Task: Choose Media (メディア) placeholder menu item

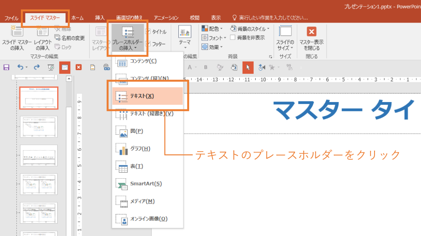Action: (148, 201)
